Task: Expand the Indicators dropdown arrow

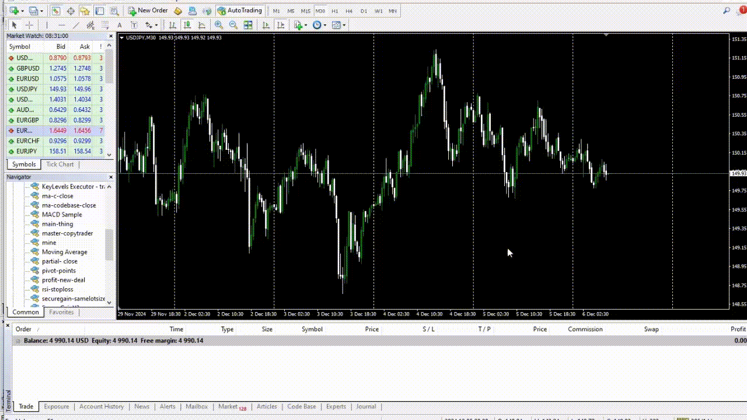Action: tap(306, 25)
